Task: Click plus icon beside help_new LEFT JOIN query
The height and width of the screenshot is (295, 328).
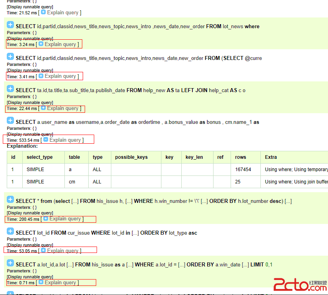Action: [x=10, y=89]
